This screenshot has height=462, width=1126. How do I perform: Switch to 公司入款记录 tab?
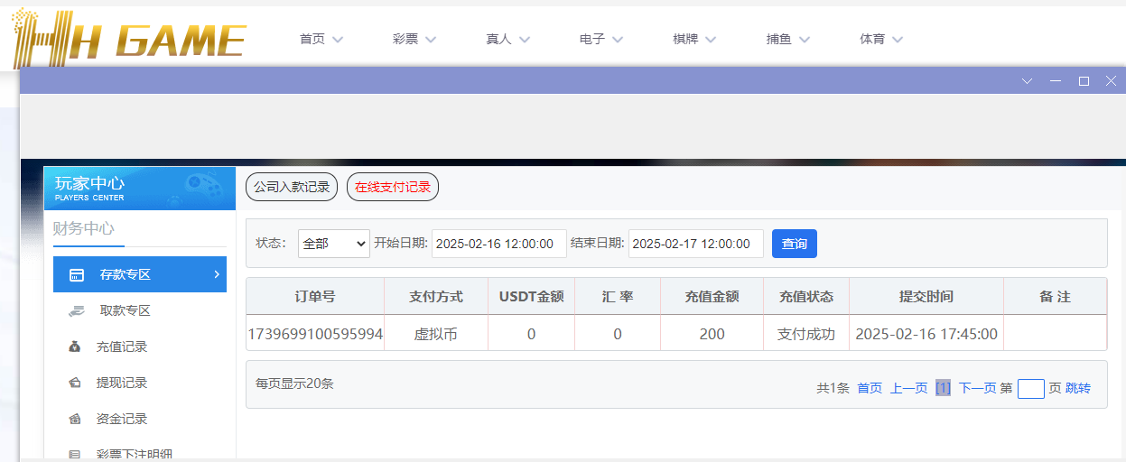(291, 188)
